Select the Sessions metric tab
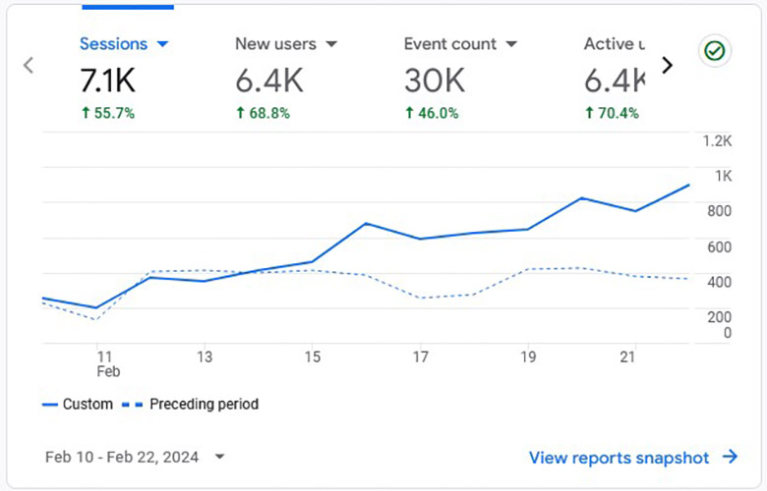767x491 pixels. tap(124, 79)
